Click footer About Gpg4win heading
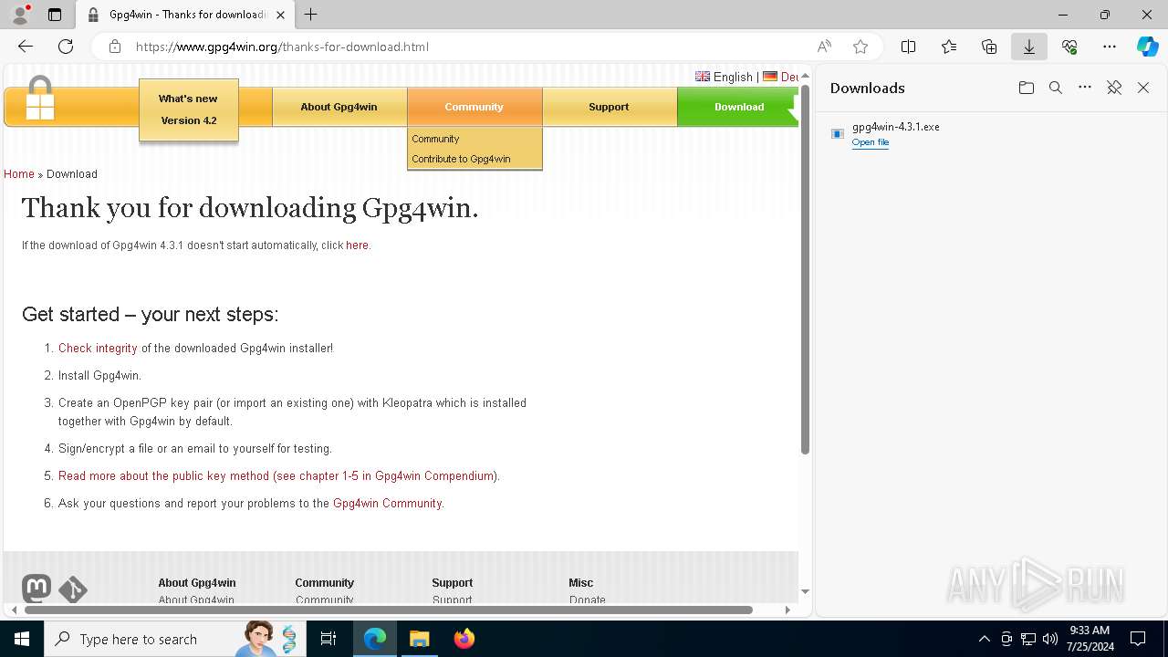Image resolution: width=1168 pixels, height=657 pixels. tap(197, 583)
